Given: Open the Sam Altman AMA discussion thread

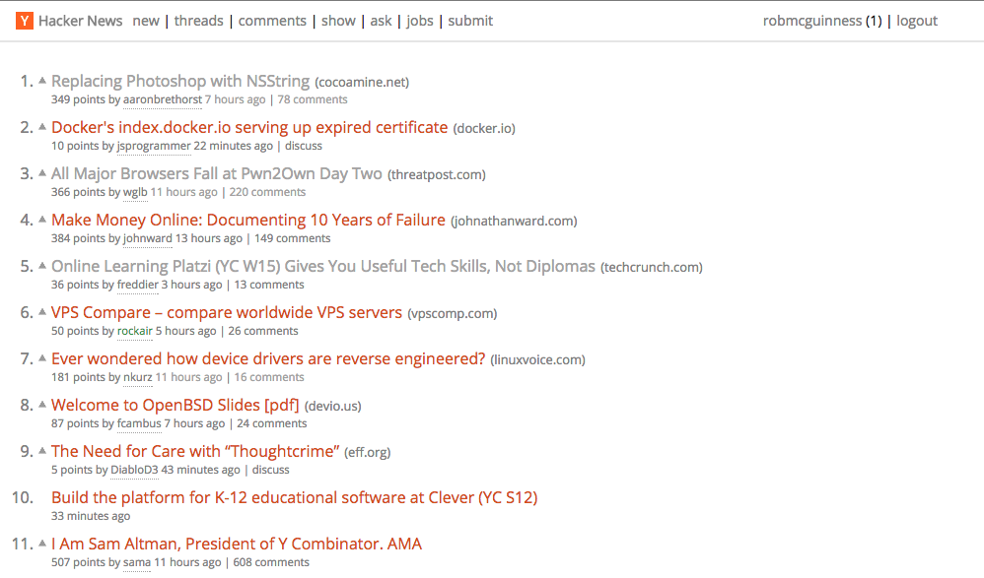Looking at the screenshot, I should tap(271, 562).
